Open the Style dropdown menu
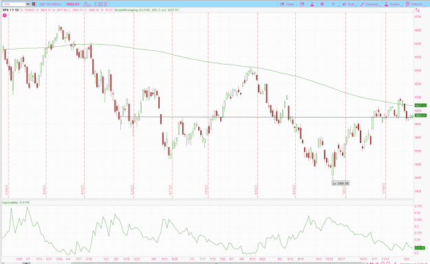The height and width of the screenshot is (264, 430). 349,4
